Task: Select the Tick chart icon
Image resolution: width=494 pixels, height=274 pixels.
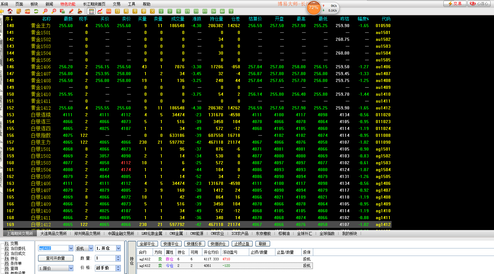Action: 109,11
